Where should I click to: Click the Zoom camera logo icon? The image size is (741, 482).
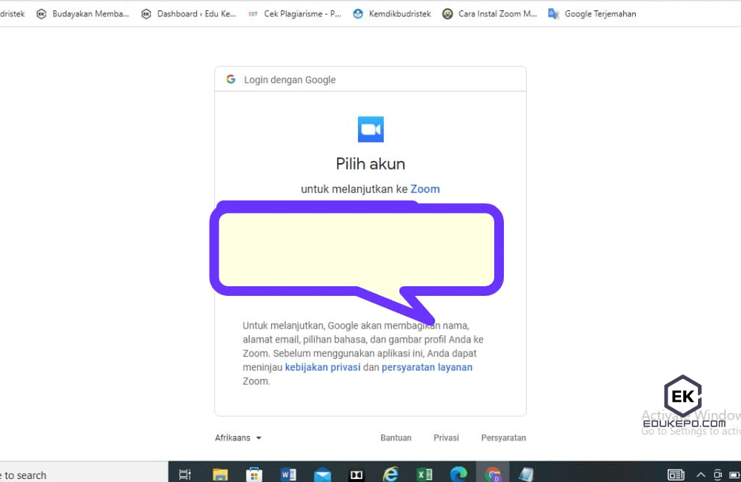pos(370,129)
